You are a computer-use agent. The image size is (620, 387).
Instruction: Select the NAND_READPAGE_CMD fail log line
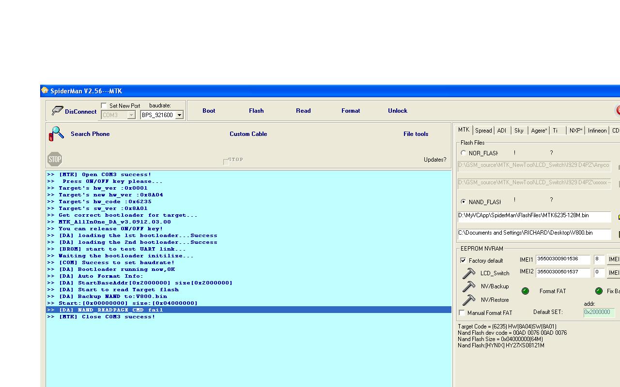(x=111, y=310)
